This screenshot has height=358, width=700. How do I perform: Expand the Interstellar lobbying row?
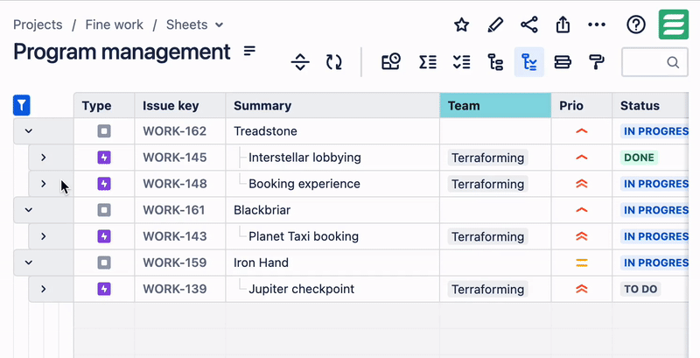tap(43, 158)
